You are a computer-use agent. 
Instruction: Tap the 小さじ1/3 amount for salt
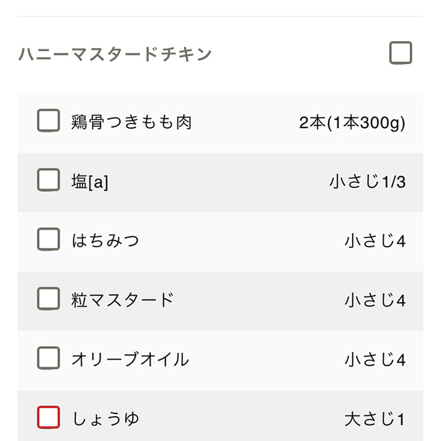click(x=367, y=181)
